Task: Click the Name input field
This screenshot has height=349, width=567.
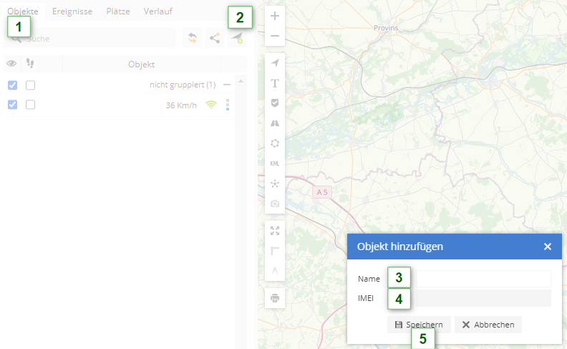Action: [x=483, y=279]
